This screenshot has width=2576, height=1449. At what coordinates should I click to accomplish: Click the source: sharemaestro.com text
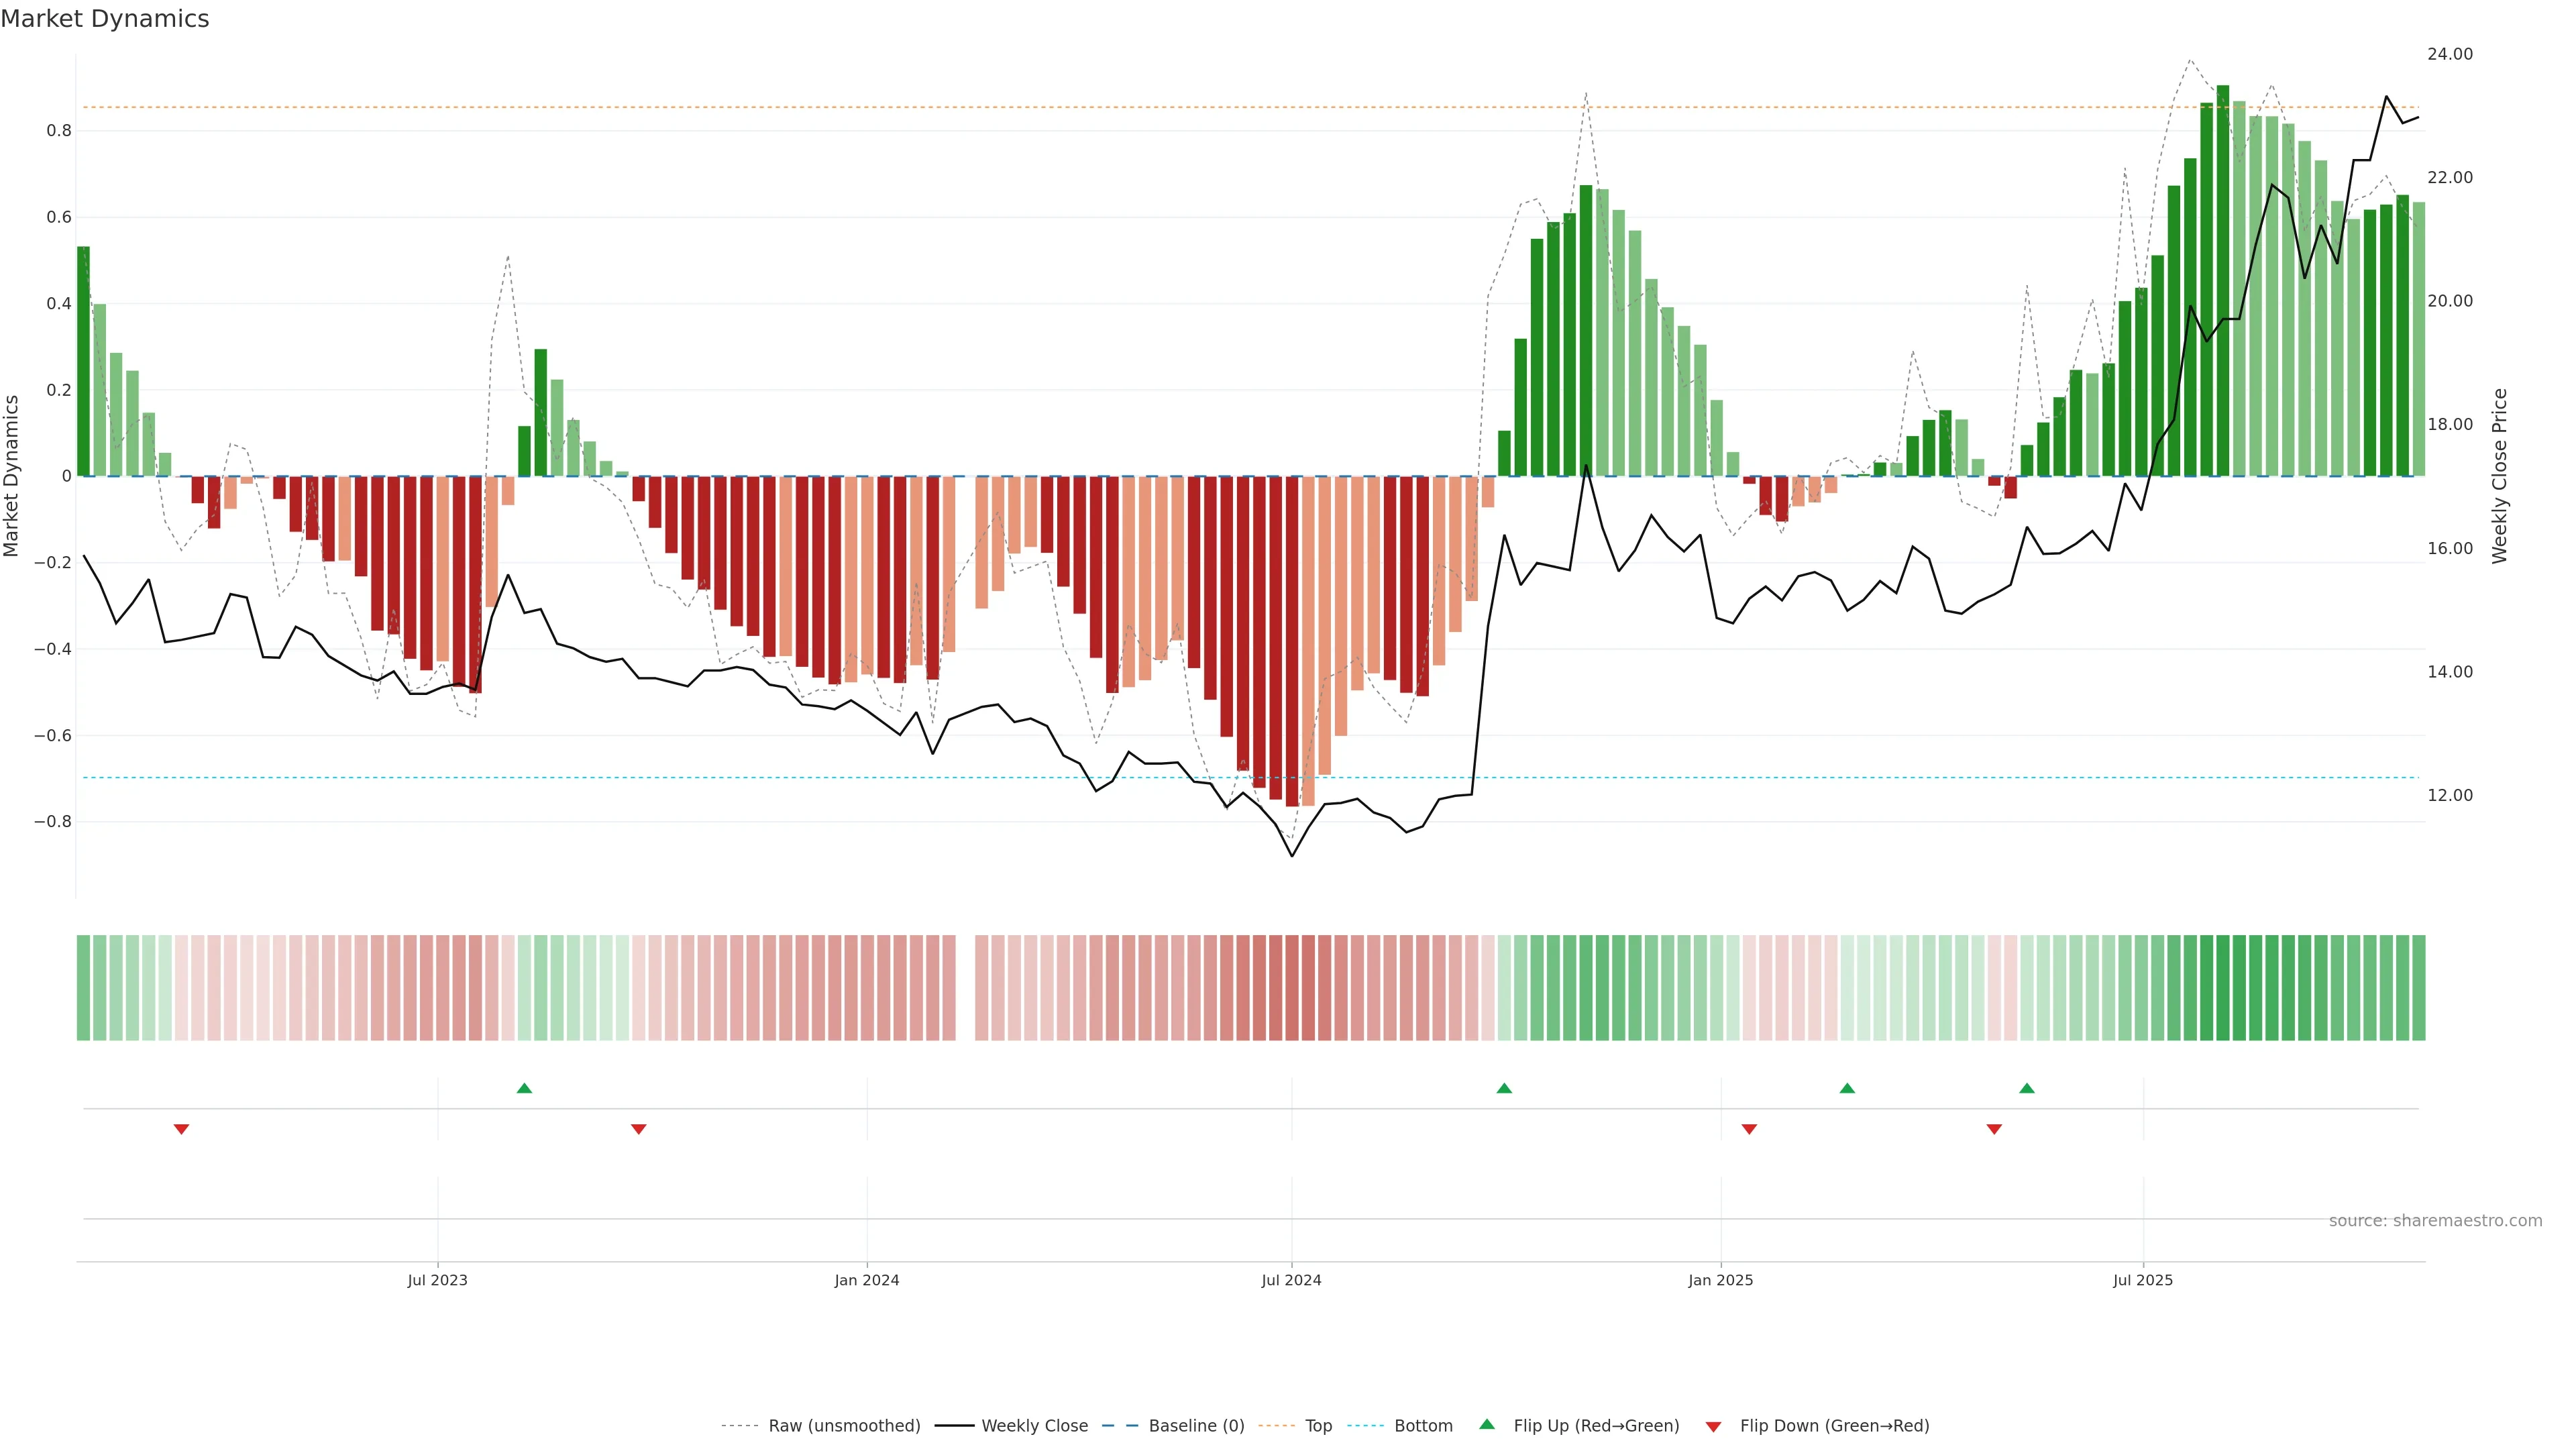click(x=2435, y=1221)
